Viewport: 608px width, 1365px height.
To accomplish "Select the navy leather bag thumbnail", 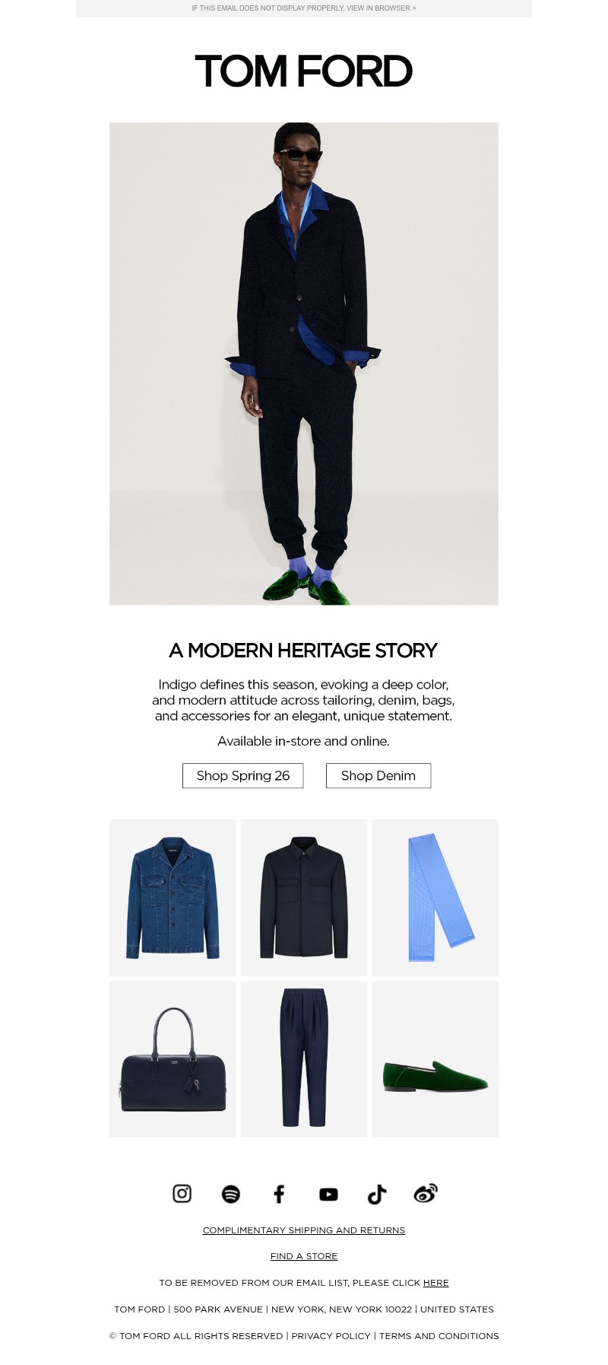I will point(173,1059).
